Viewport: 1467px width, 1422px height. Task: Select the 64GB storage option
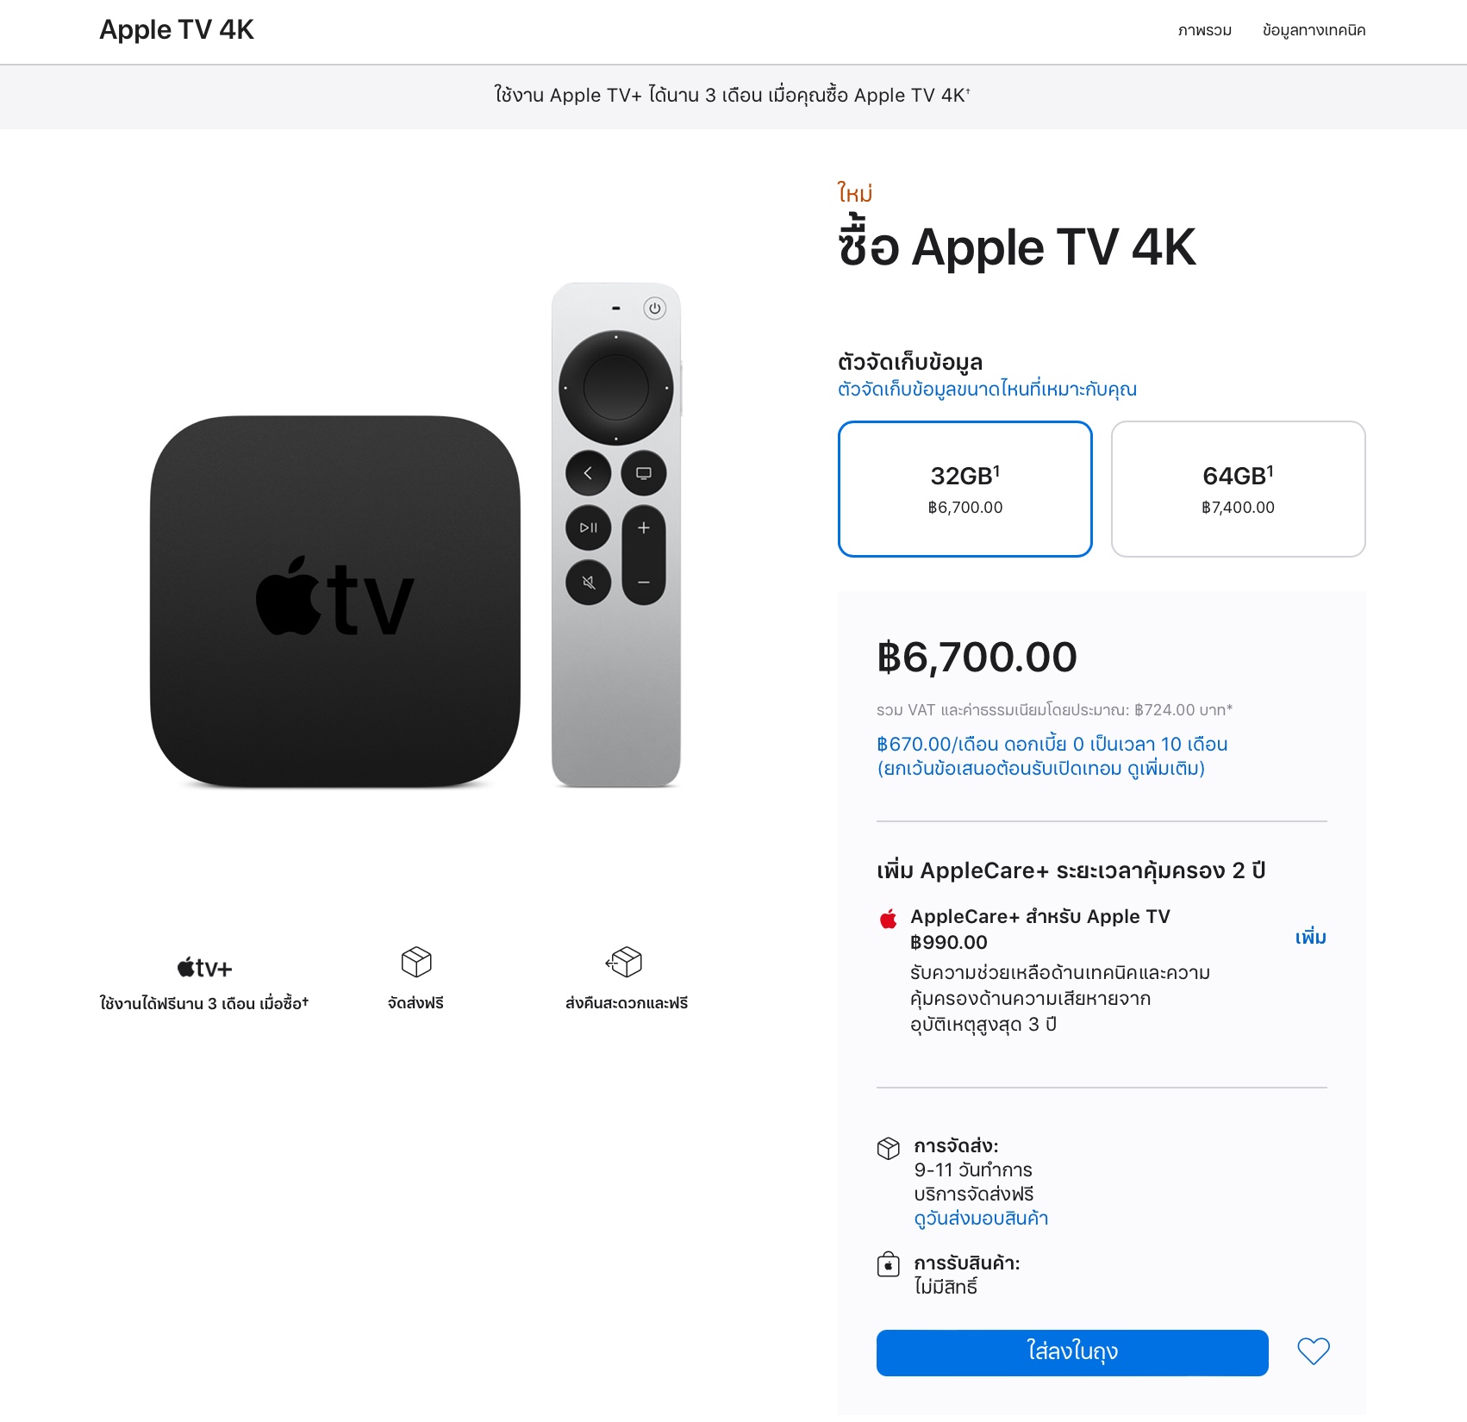click(x=1239, y=489)
